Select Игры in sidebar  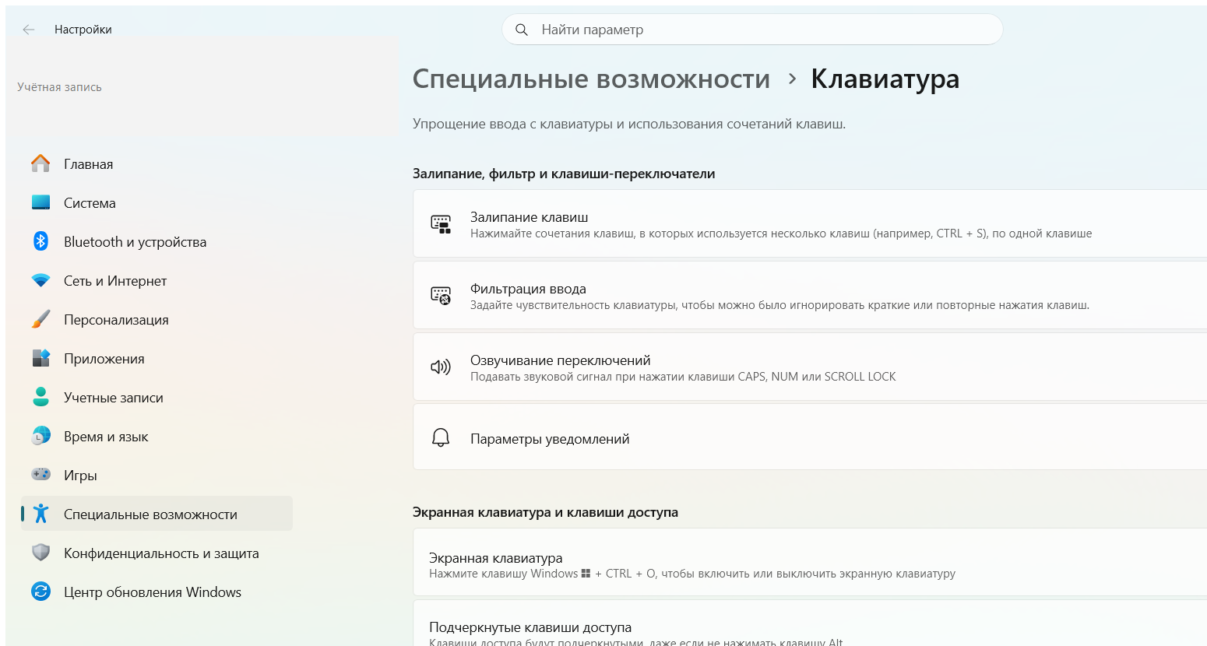(x=157, y=475)
